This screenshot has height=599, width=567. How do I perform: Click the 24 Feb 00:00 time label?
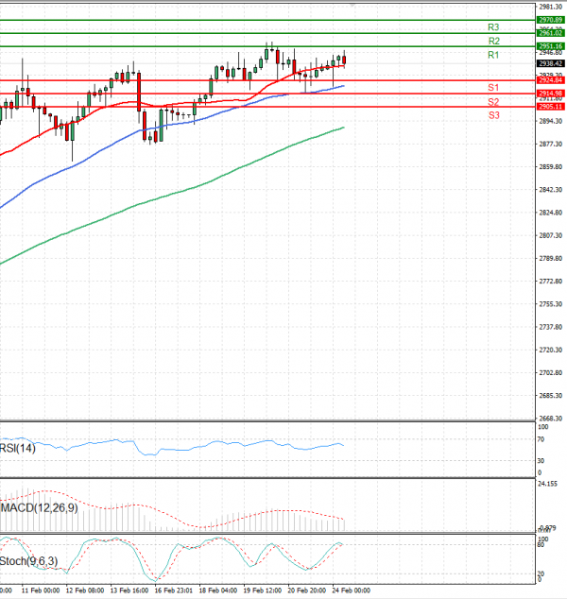click(352, 590)
